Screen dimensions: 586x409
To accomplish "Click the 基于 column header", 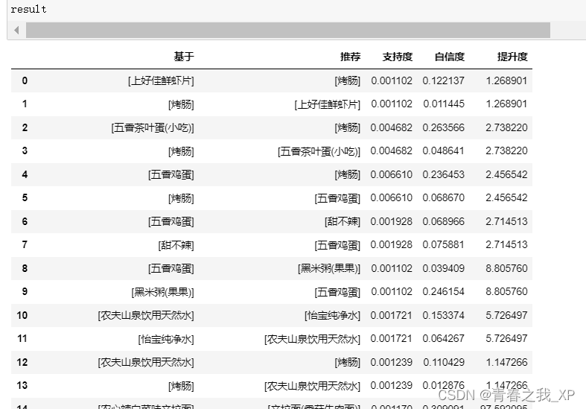I will pos(184,57).
